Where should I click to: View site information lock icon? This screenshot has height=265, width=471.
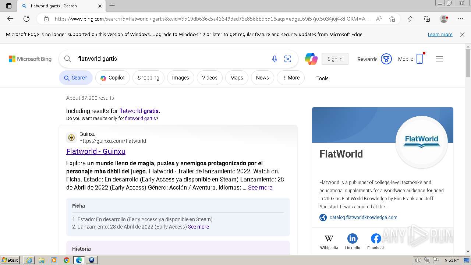coord(46,19)
